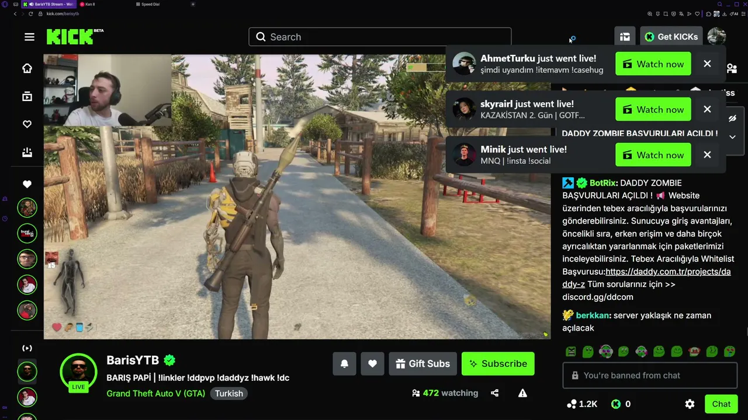Image resolution: width=748 pixels, height=420 pixels.
Task: Open the Grand Theft Auto V category
Action: [155, 393]
